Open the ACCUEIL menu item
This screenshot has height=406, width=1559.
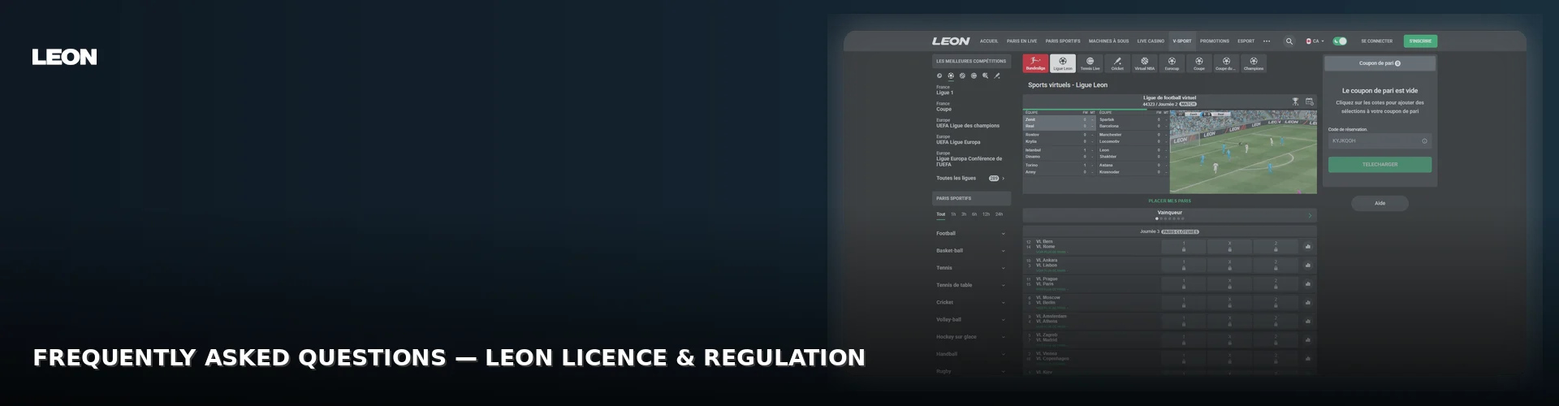[989, 41]
